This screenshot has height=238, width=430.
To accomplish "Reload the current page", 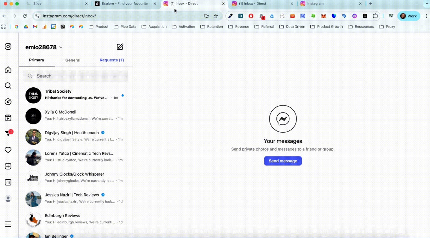I will click(x=25, y=16).
